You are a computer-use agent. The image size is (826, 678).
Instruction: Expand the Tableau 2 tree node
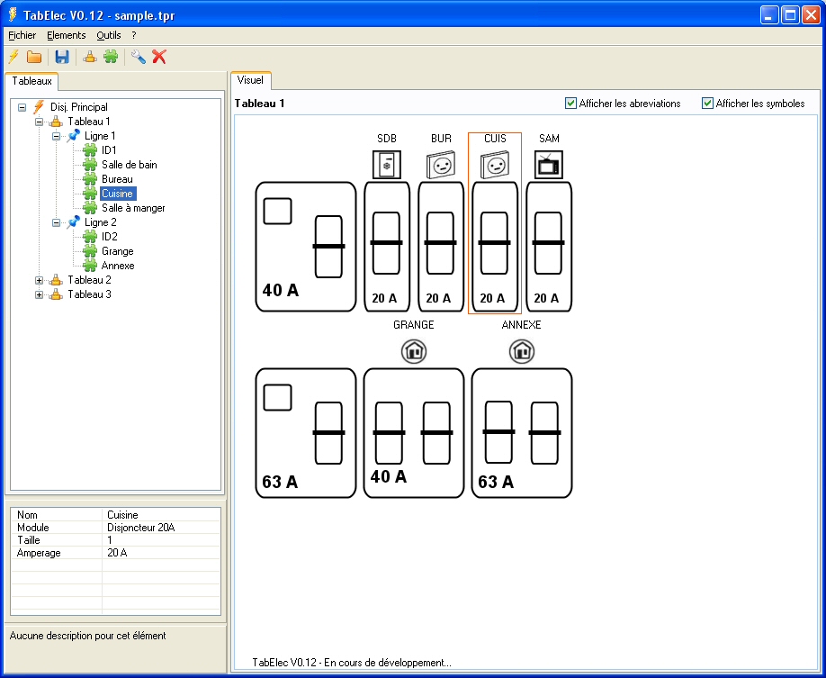pyautogui.click(x=39, y=280)
